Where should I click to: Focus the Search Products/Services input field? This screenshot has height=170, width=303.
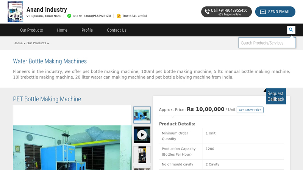[x=267, y=43]
